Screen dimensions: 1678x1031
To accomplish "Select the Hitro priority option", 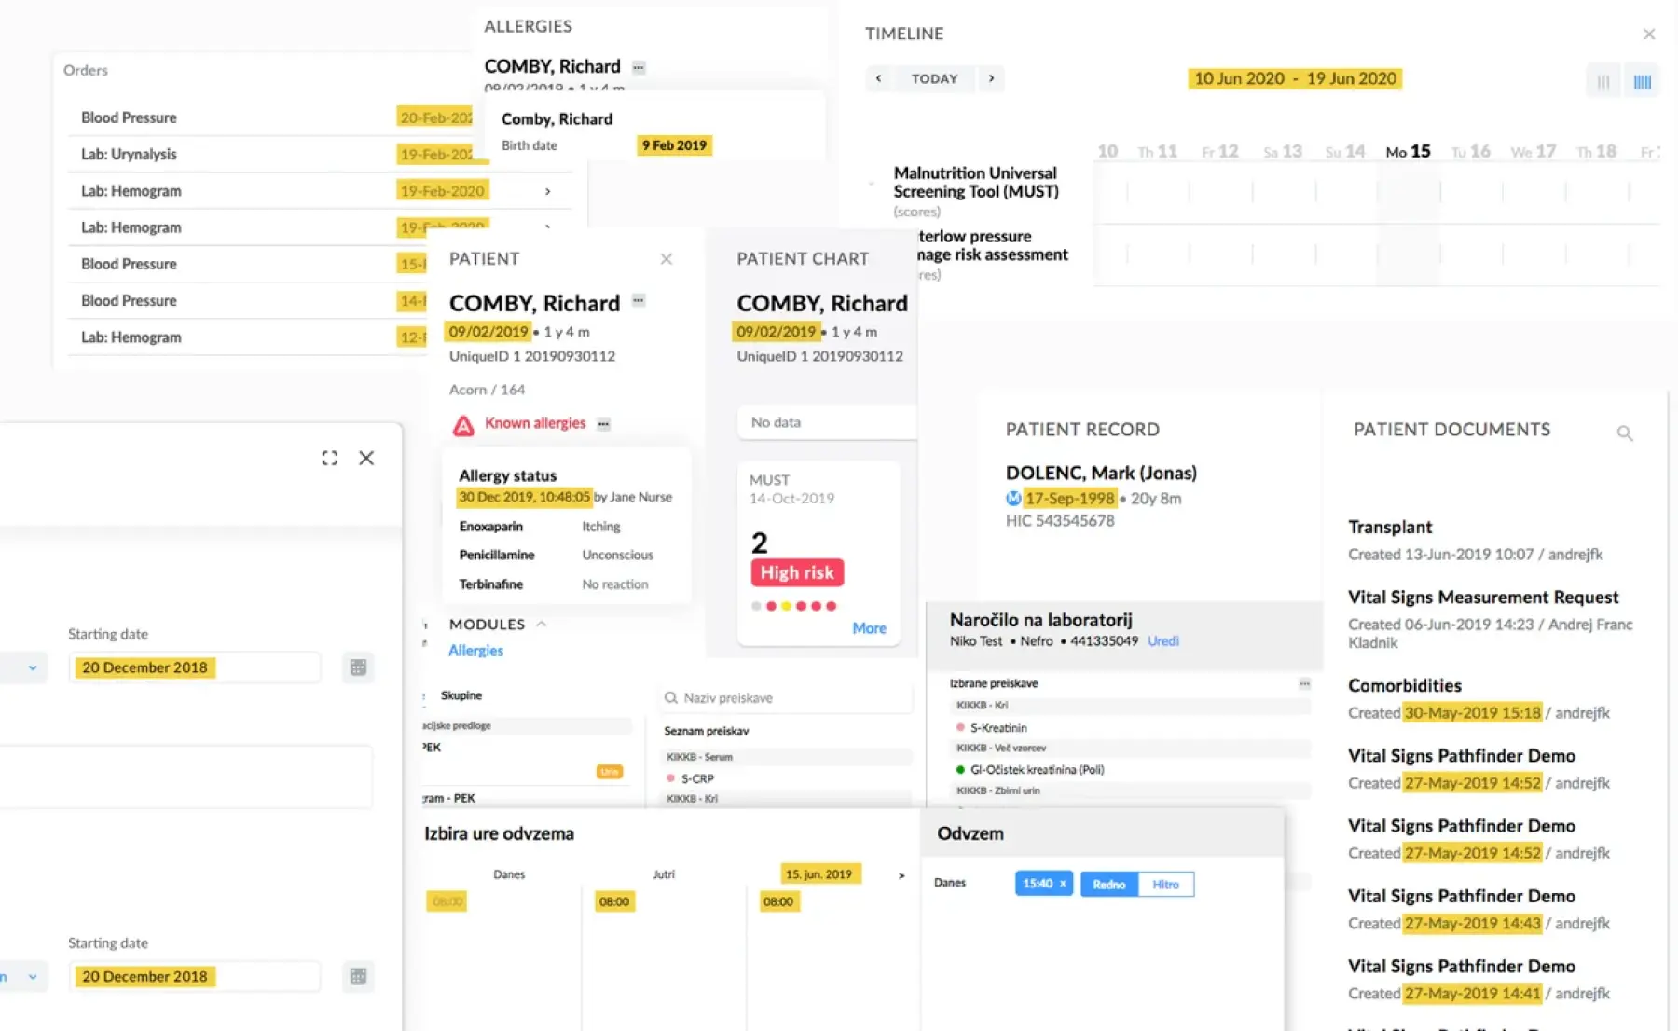I will pyautogui.click(x=1165, y=884).
